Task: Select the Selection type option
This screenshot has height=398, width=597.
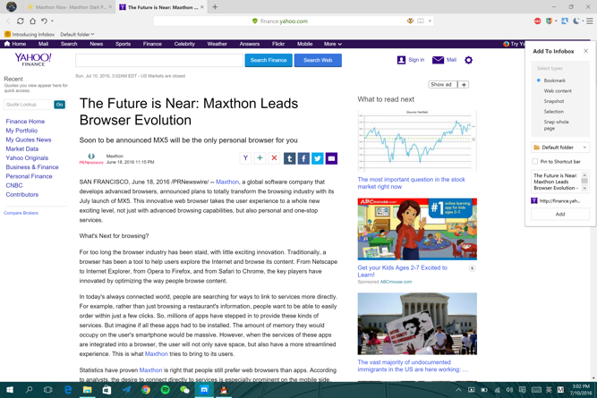Action: 554,112
